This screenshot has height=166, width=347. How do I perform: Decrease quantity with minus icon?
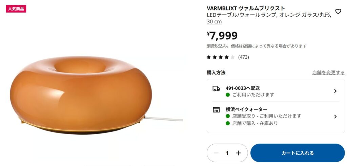click(x=216, y=153)
